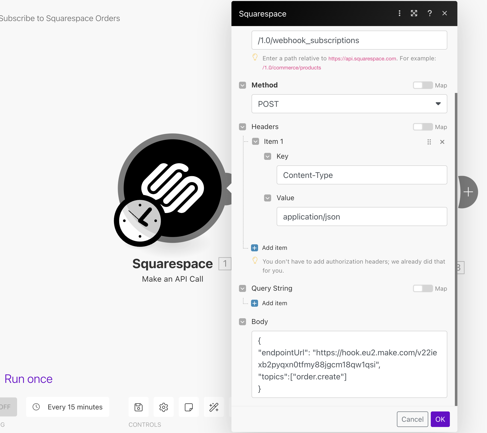Click inside the Body text area
Image resolution: width=487 pixels, height=433 pixels.
point(349,364)
